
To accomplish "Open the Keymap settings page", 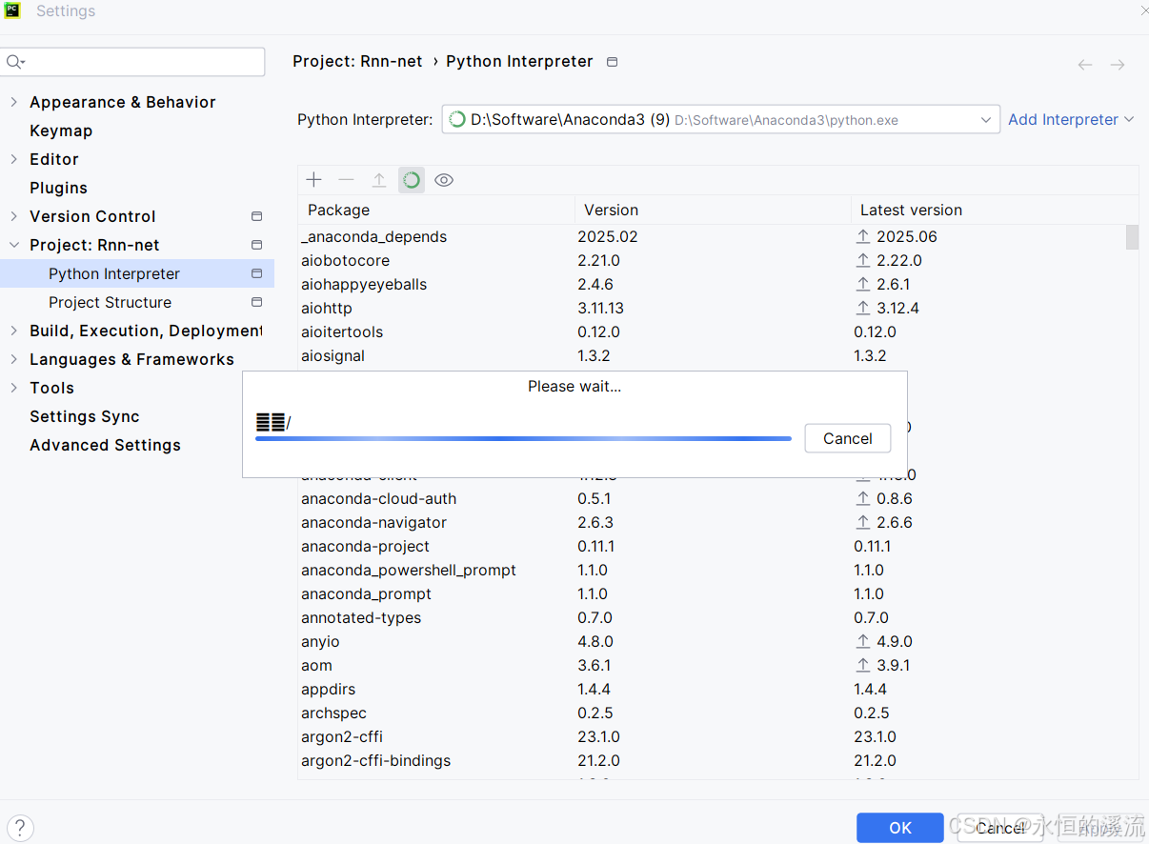I will coord(61,131).
